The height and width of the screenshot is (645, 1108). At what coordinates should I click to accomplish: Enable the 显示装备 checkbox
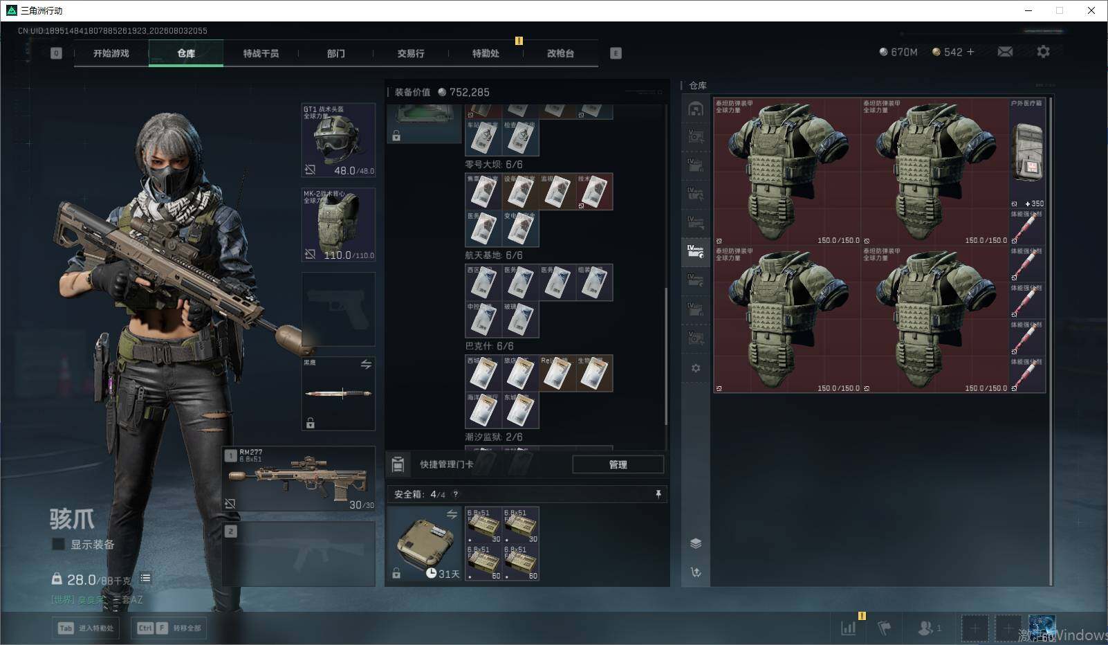59,545
